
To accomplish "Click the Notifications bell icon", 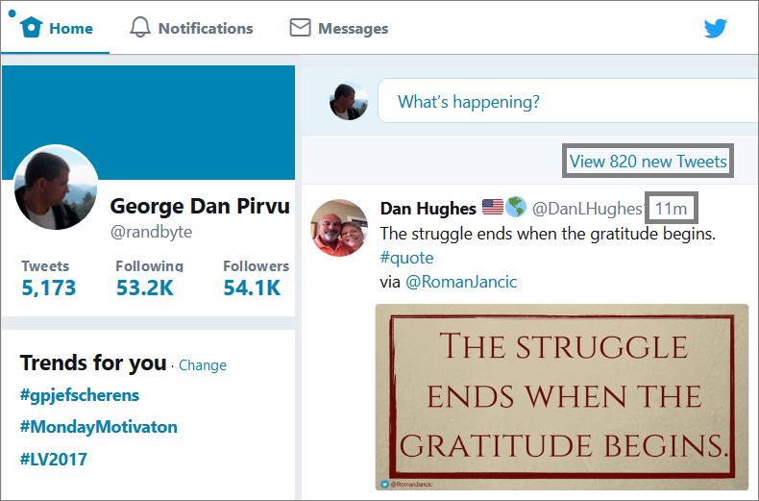I will [140, 27].
